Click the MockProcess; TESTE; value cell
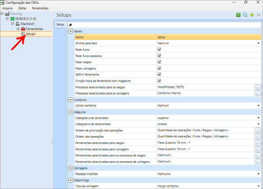Screen dimensions: 263x189 [x=206, y=87]
